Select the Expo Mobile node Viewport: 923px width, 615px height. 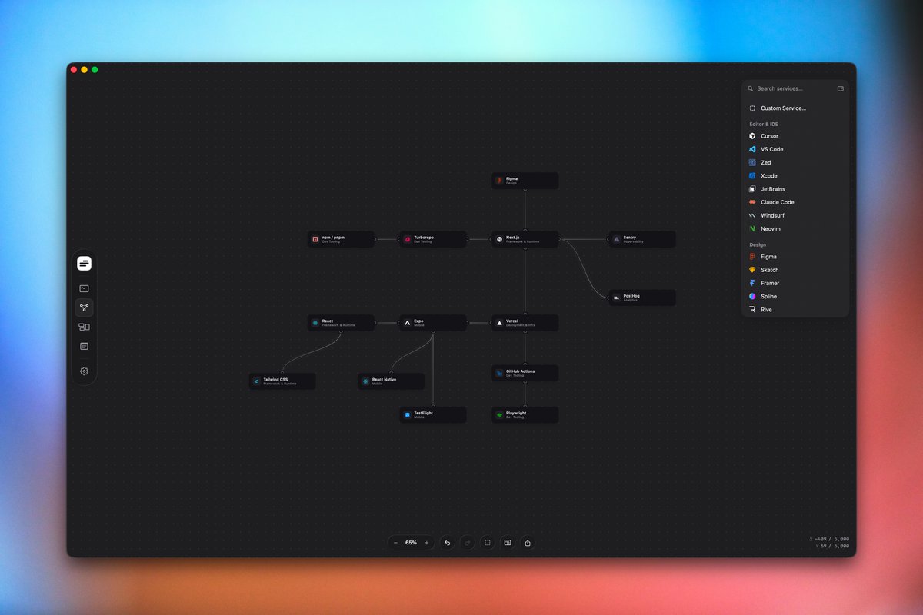[x=433, y=323]
